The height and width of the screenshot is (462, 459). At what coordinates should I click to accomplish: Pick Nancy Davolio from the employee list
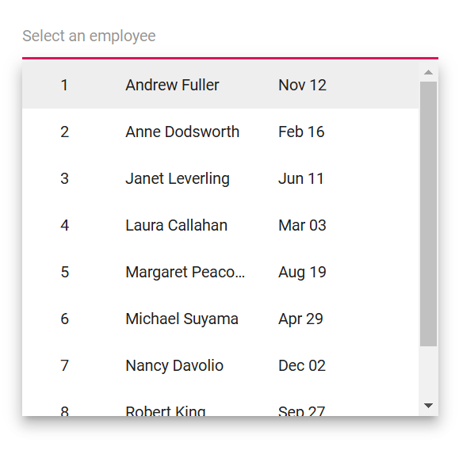coord(220,365)
